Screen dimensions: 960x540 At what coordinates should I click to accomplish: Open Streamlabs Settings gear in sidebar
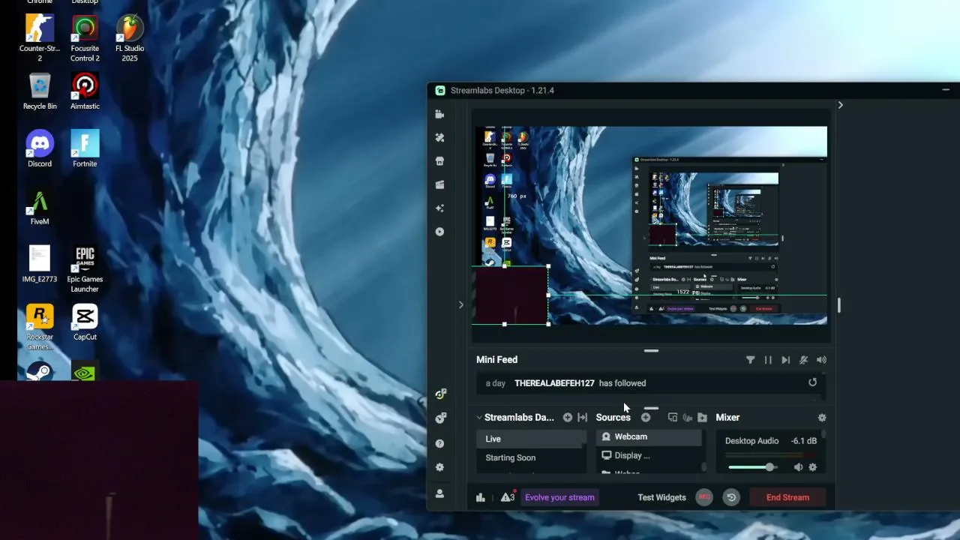(x=439, y=467)
